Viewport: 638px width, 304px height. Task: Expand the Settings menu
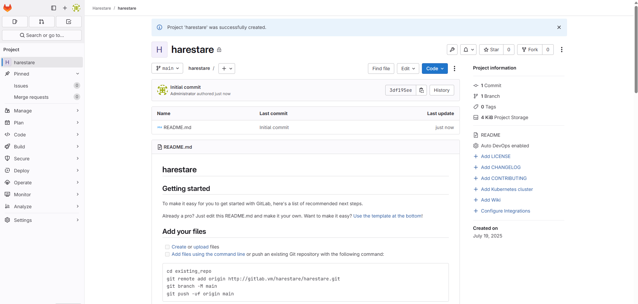click(x=42, y=220)
